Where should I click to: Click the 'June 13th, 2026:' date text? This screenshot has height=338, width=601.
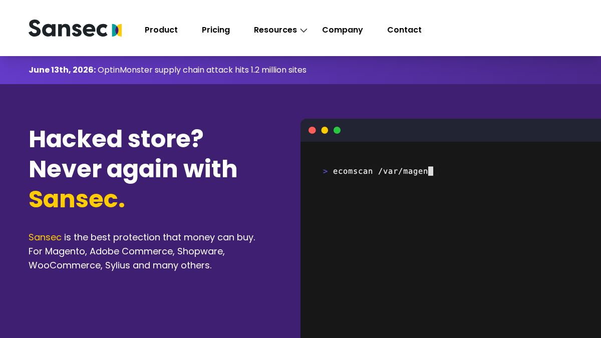[62, 70]
